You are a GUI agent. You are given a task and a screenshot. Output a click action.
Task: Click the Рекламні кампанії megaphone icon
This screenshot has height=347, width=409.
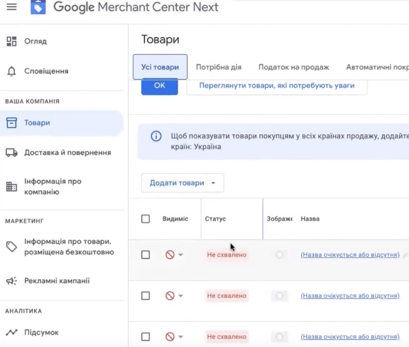pyautogui.click(x=11, y=281)
